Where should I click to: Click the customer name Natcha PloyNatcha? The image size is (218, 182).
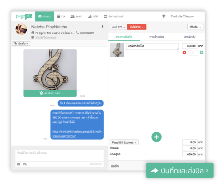(49, 27)
